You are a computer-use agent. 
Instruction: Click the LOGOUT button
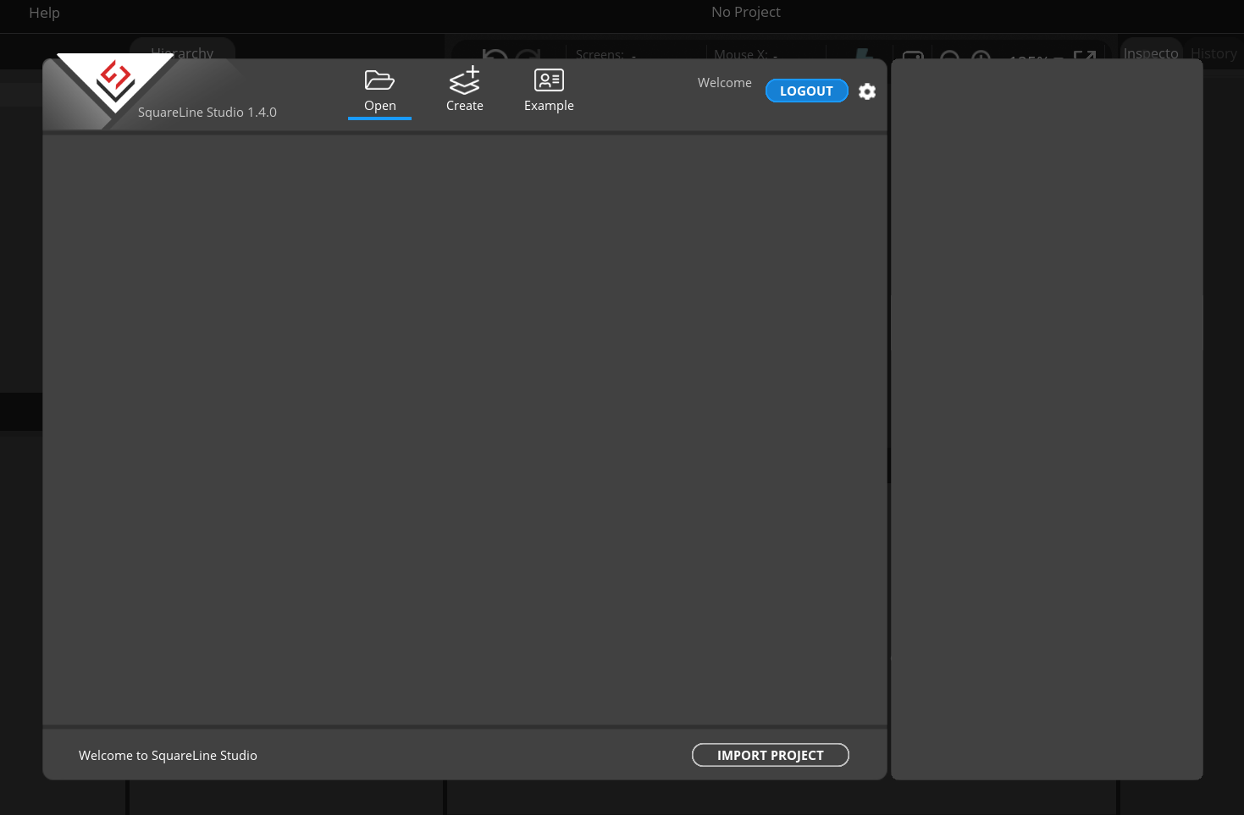point(806,91)
